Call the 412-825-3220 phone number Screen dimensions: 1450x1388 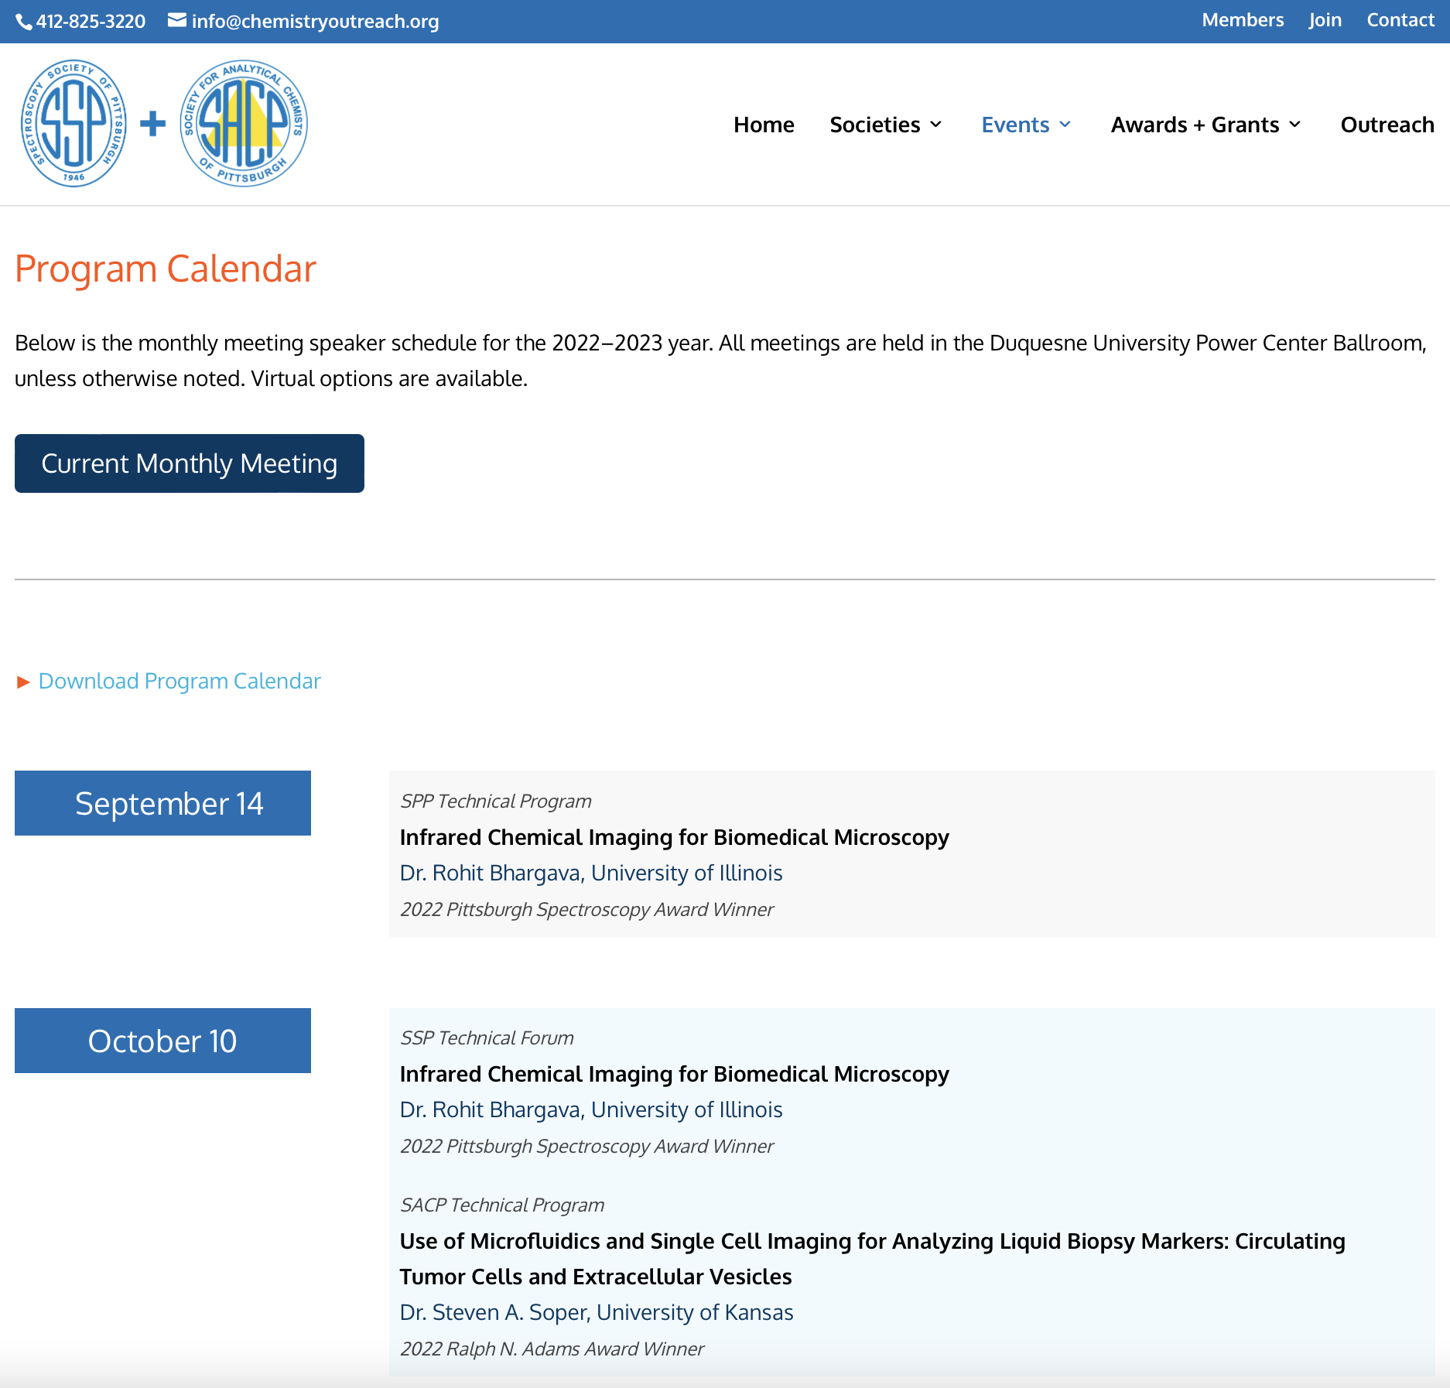click(x=91, y=22)
